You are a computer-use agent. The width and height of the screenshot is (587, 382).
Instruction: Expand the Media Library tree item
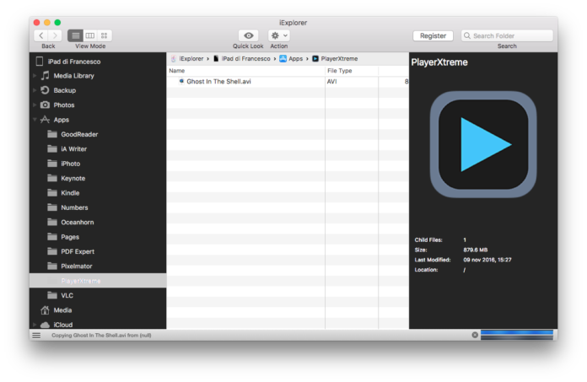(x=35, y=76)
